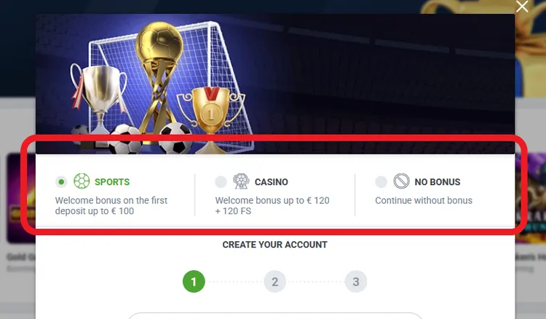Click the green soccer ball Sports icon

[82, 181]
